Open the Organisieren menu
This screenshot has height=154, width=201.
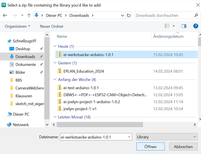tap(17, 26)
